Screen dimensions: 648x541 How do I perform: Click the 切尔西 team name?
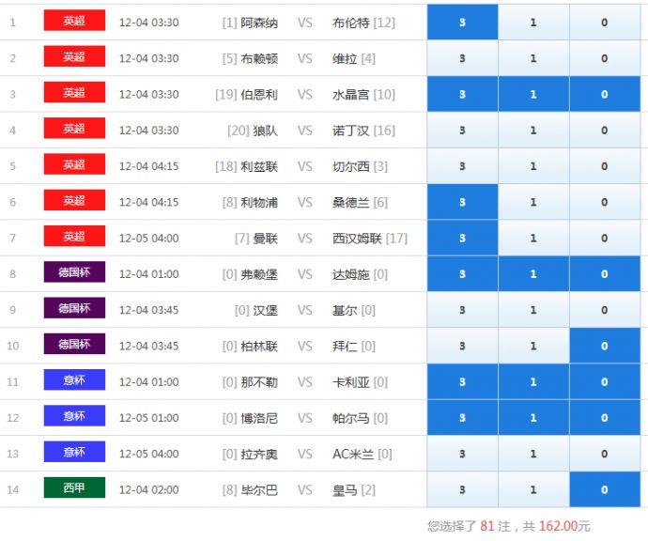click(351, 166)
